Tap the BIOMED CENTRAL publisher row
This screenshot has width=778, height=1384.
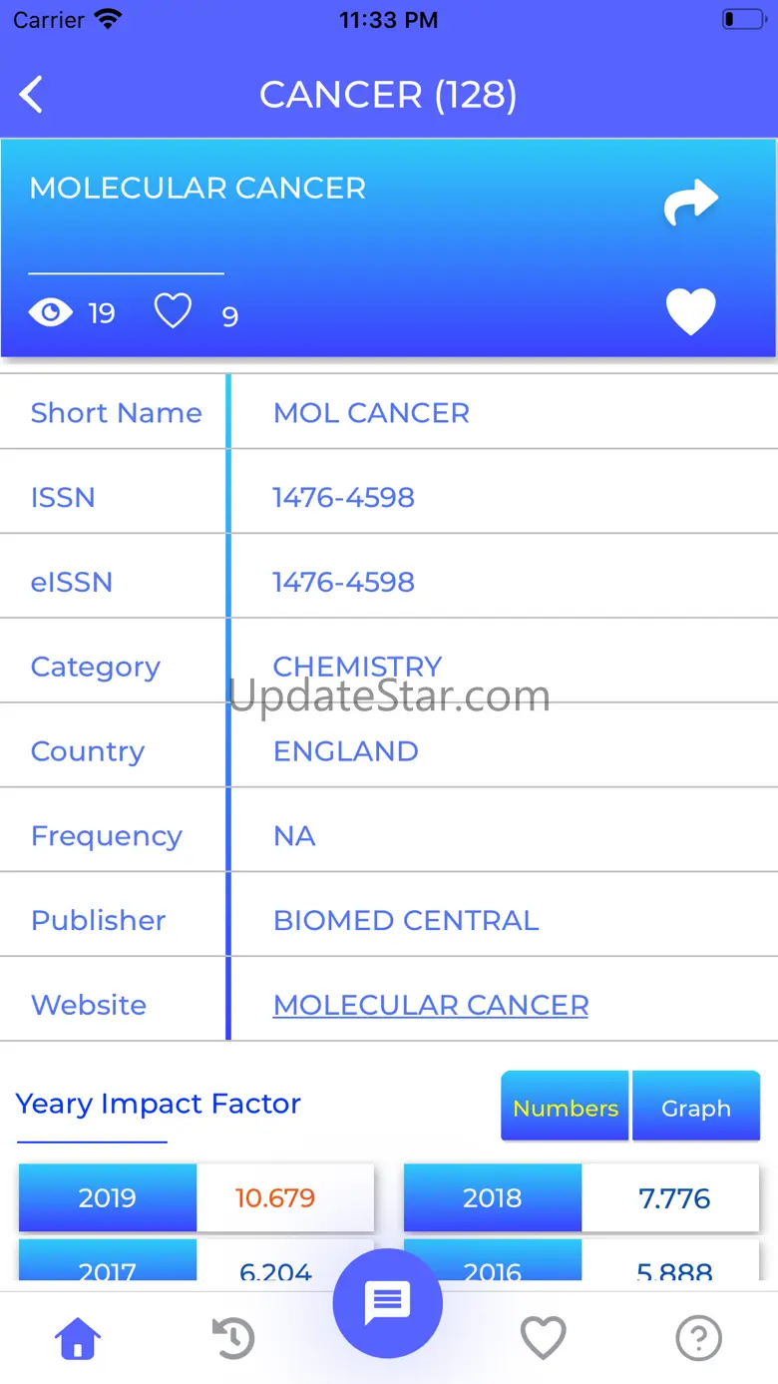click(389, 920)
